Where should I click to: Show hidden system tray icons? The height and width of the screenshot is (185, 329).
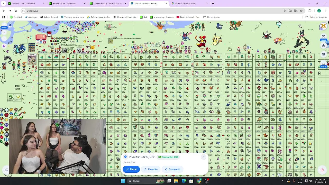pos(282,181)
